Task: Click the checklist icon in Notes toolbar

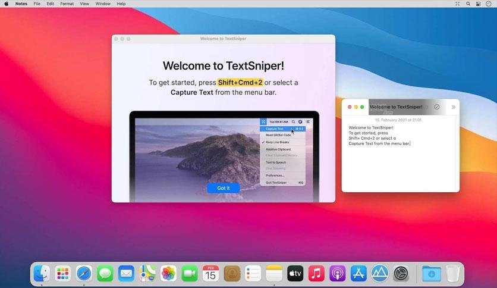Action: [437, 107]
